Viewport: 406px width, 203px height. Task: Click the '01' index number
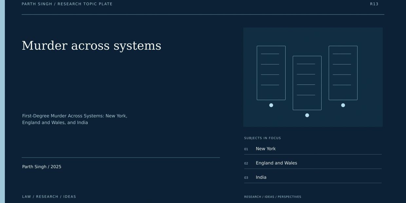click(246, 149)
